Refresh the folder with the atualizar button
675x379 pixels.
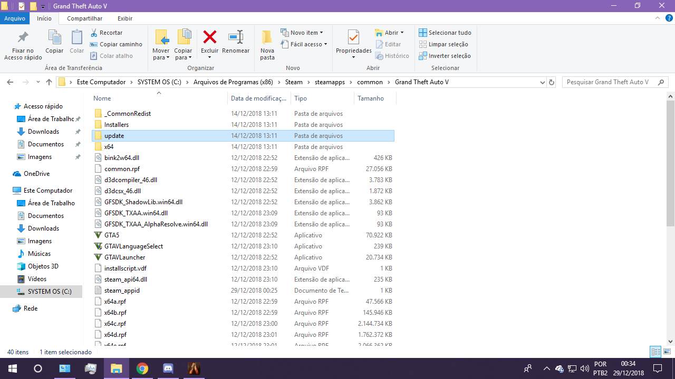[x=552, y=82]
